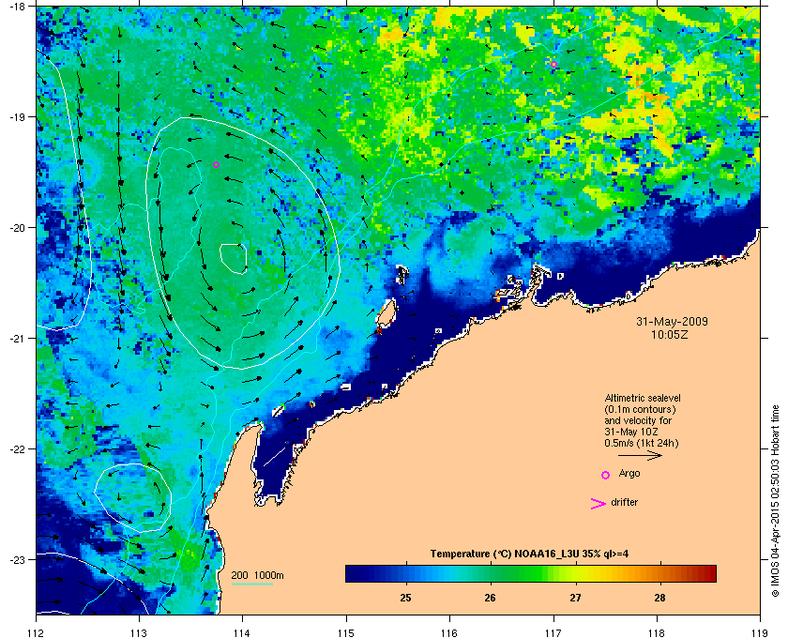Click the '200 1000m' depth contour label
The image size is (788, 638).
click(257, 575)
